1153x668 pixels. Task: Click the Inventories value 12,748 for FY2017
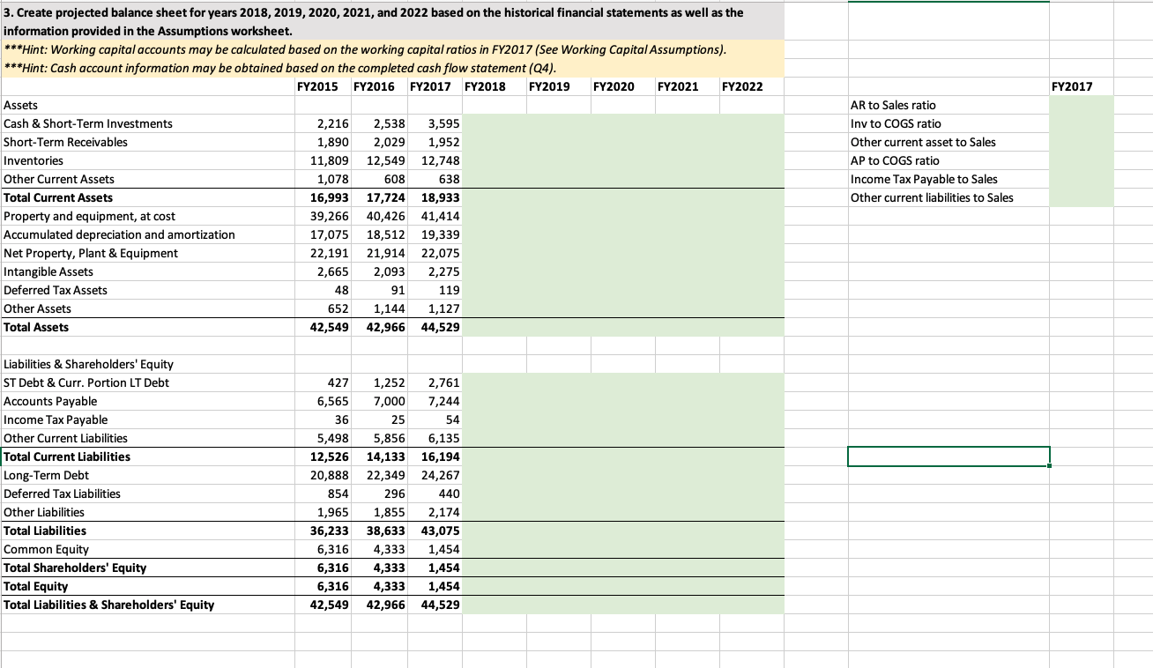click(x=441, y=160)
